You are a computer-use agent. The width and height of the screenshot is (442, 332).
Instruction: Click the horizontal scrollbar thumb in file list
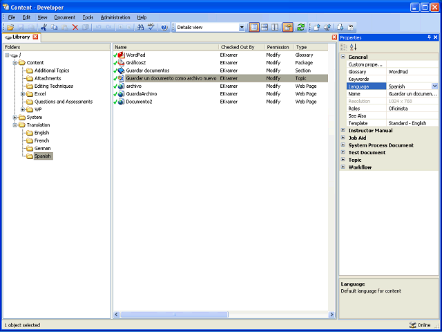pos(174,314)
